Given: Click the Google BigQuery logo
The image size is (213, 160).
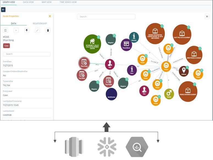Looking at the screenshot, I should 137,147.
